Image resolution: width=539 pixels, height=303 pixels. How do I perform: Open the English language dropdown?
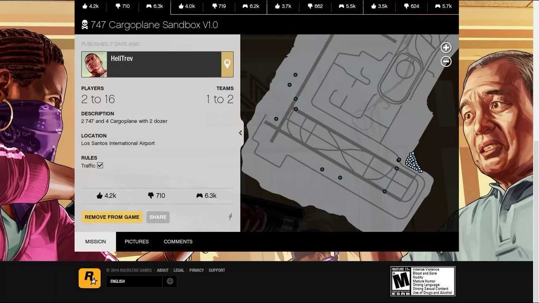134,281
